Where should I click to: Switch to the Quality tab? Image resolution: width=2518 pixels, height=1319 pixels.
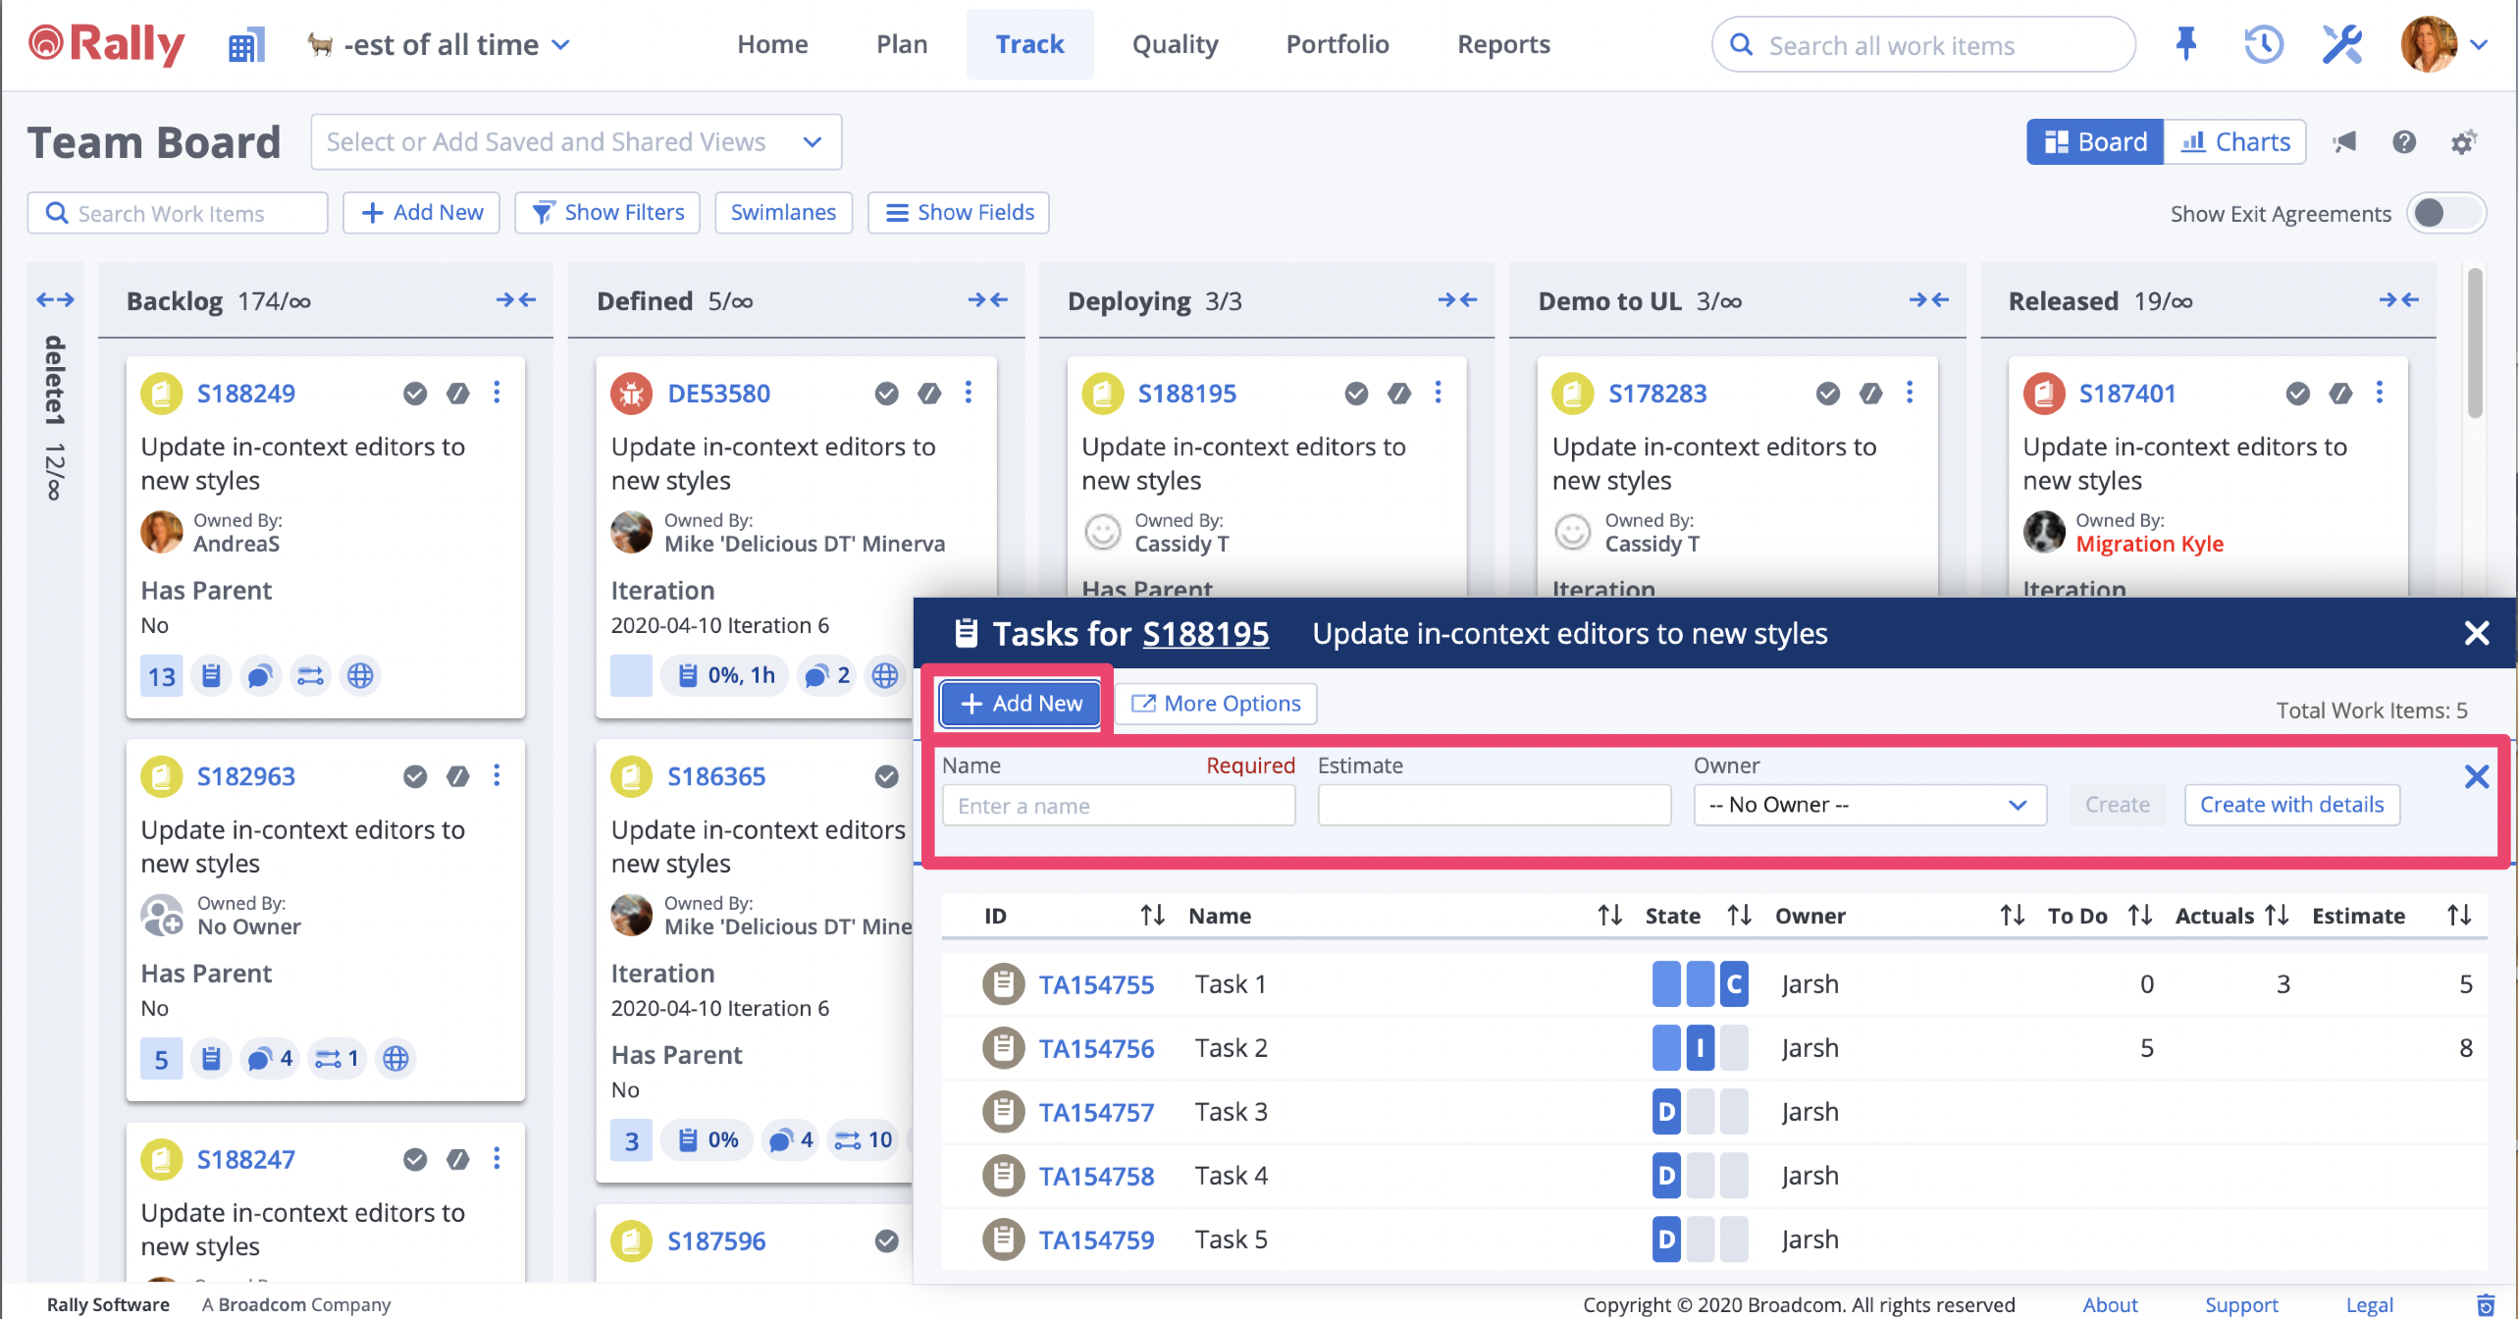point(1175,44)
